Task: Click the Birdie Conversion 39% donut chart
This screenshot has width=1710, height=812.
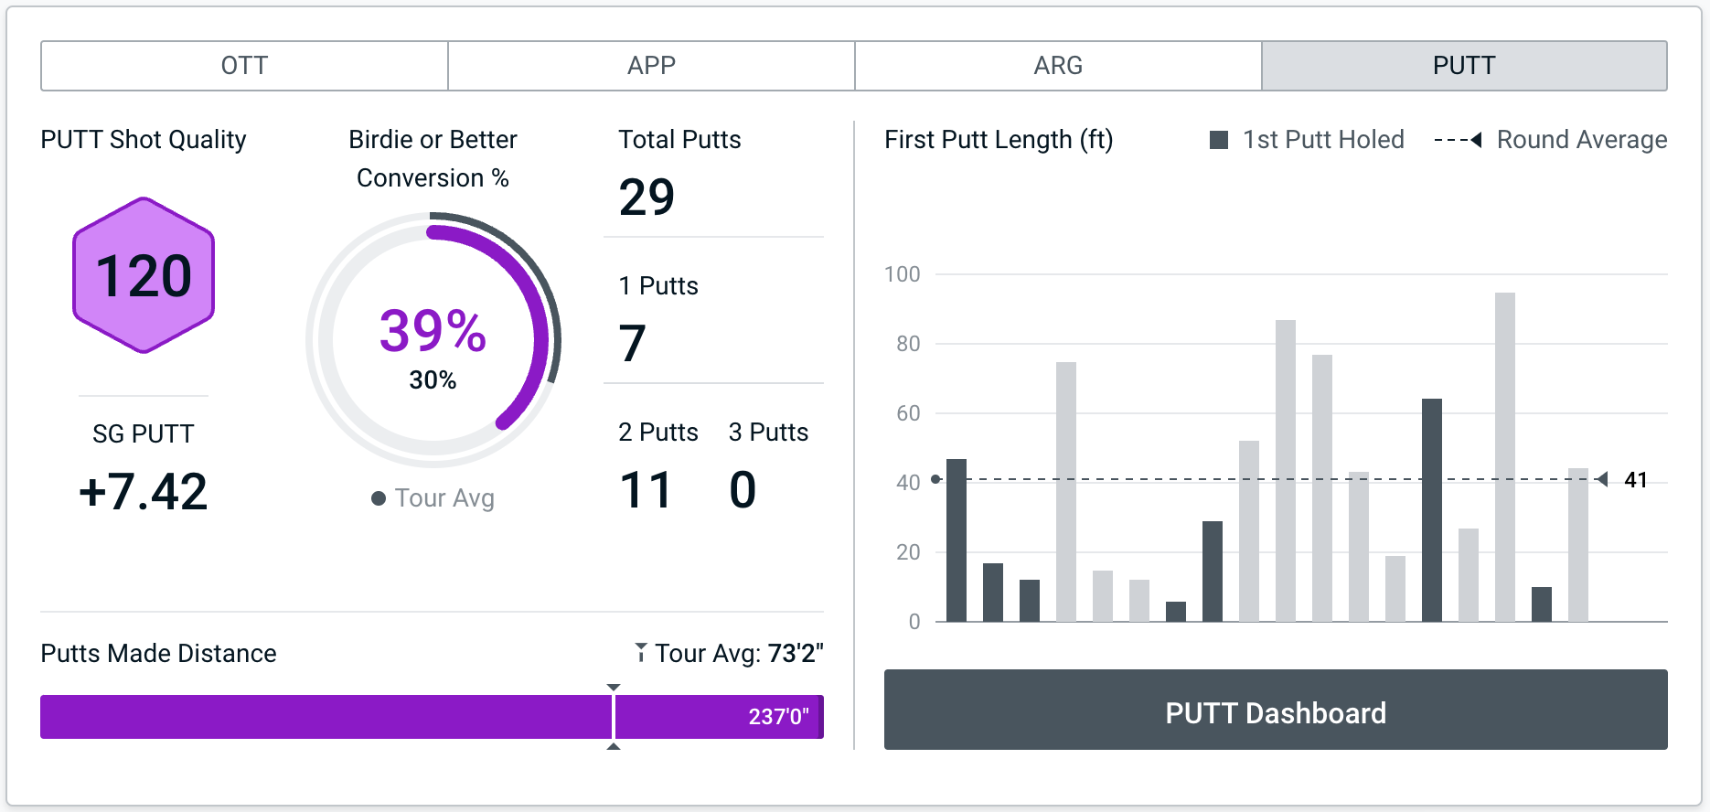Action: [x=433, y=340]
